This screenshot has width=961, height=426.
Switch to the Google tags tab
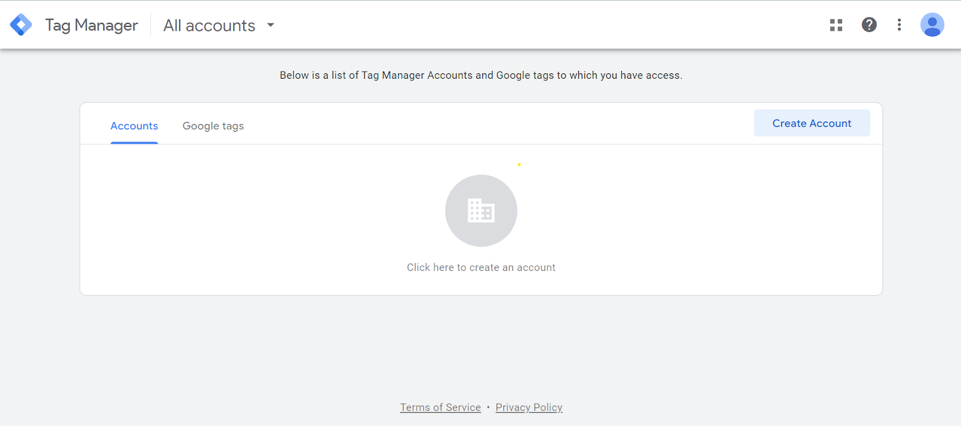tap(213, 126)
